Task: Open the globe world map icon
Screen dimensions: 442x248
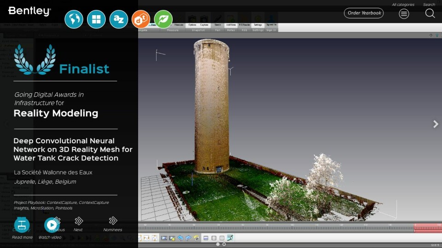Action: tap(74, 19)
